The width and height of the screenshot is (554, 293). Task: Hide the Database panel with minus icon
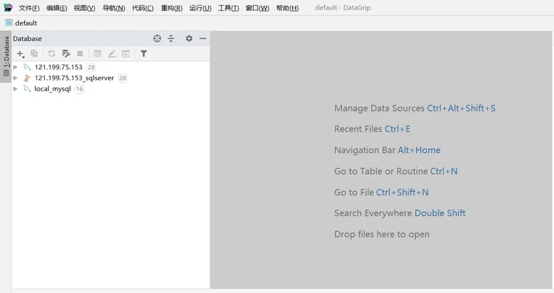203,39
